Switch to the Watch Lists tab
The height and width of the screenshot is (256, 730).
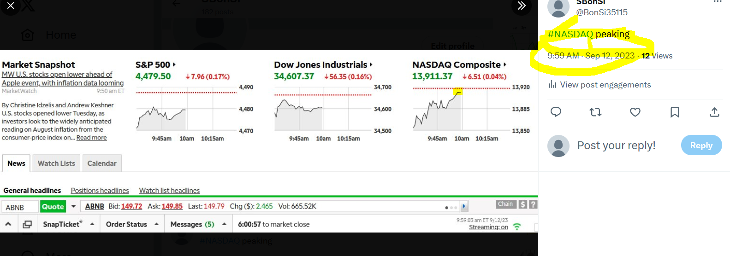(x=56, y=163)
